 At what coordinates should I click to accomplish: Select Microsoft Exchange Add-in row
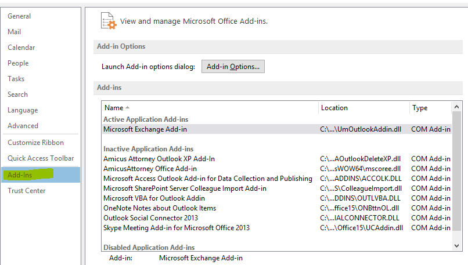tap(277, 129)
